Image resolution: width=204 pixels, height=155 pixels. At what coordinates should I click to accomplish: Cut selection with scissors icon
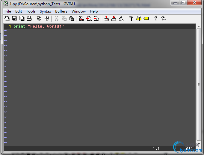56,19
